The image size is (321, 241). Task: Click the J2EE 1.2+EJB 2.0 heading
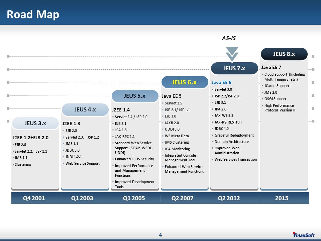[30, 138]
